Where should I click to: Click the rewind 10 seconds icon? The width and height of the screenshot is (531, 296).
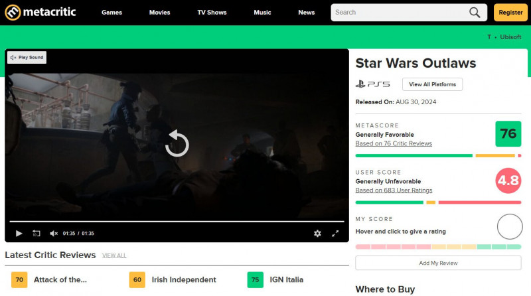[37, 233]
